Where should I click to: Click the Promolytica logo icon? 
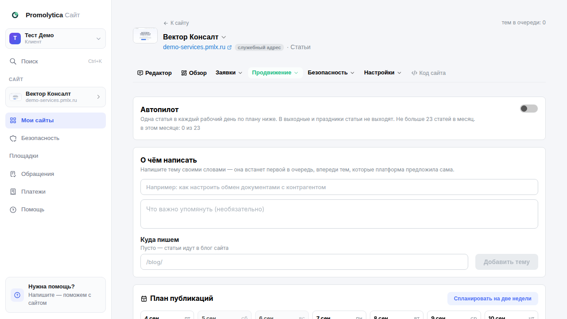coord(15,15)
